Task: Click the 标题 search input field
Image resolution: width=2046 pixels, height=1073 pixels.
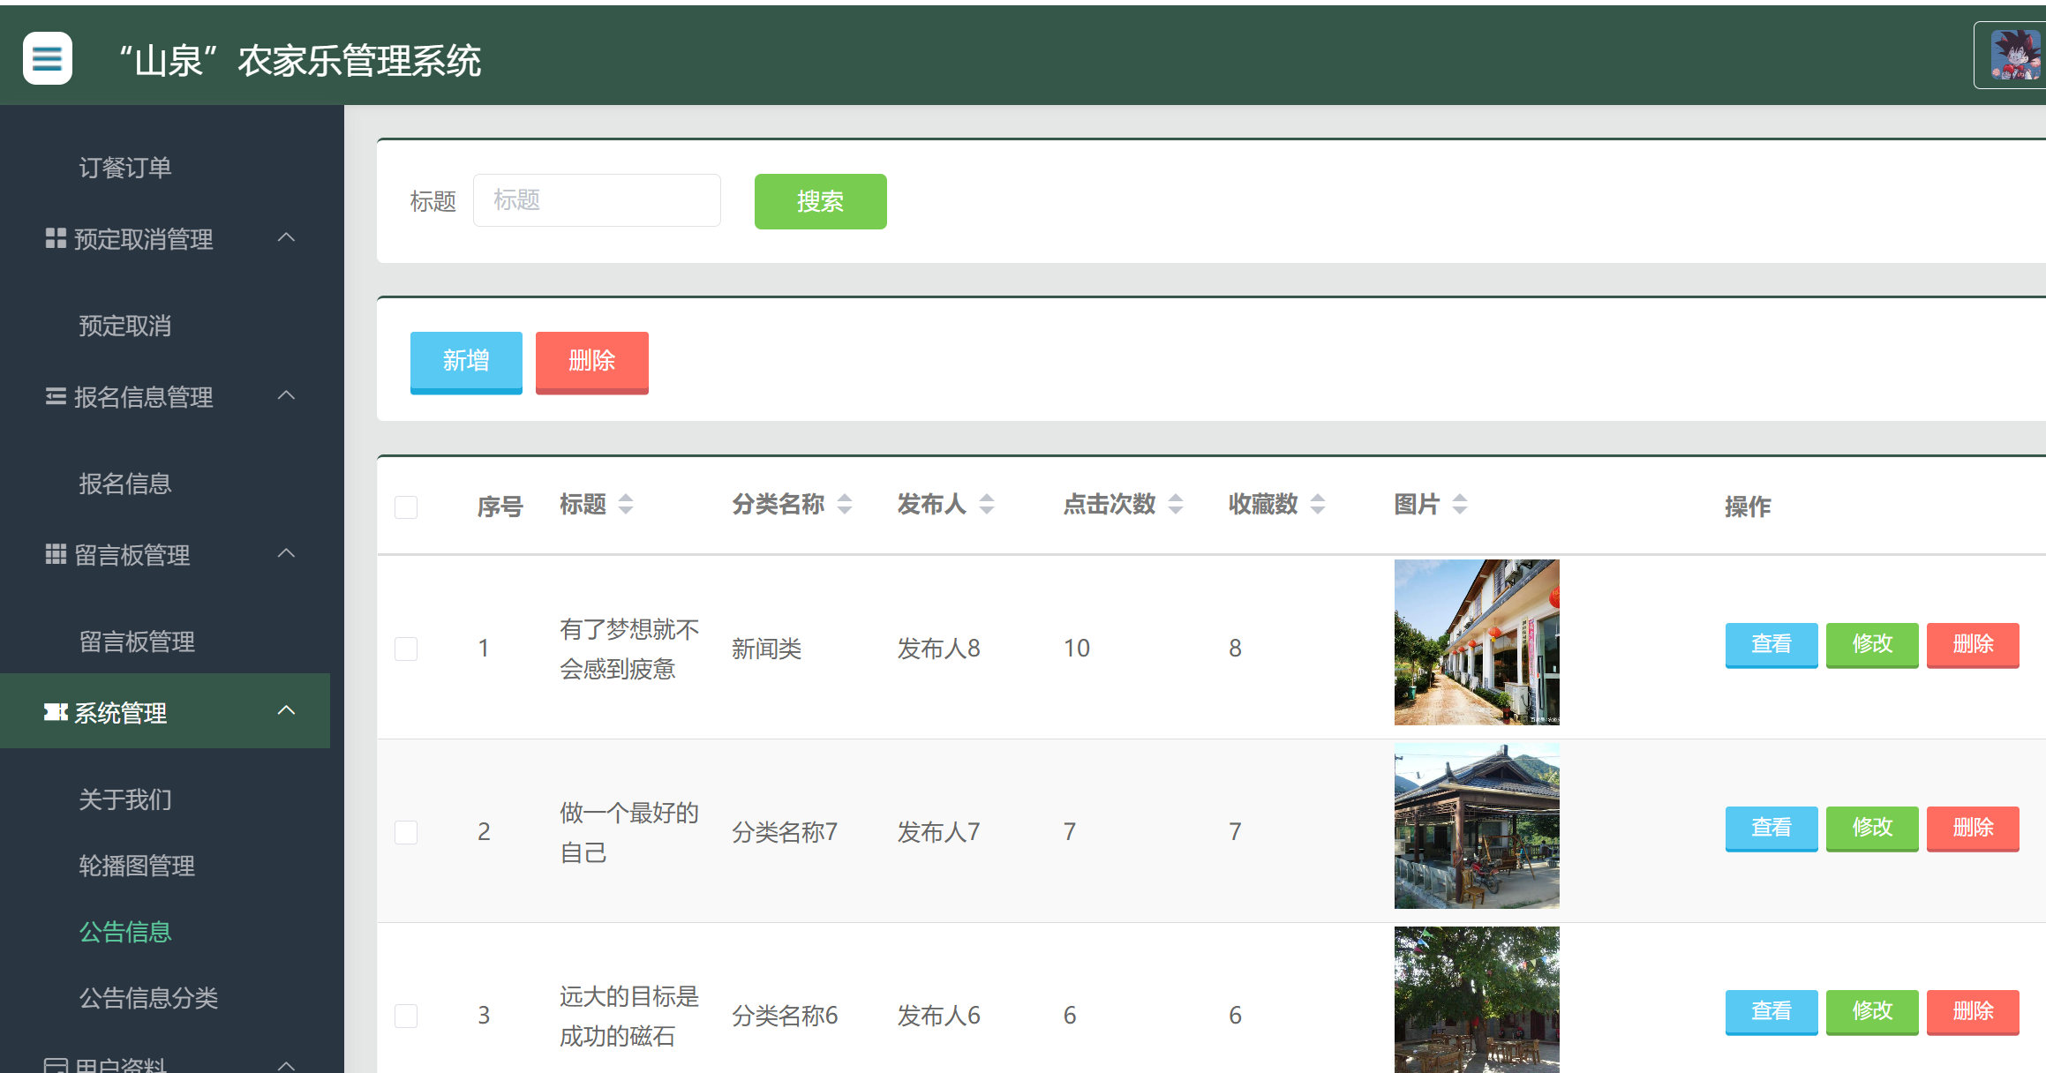Action: coord(597,199)
